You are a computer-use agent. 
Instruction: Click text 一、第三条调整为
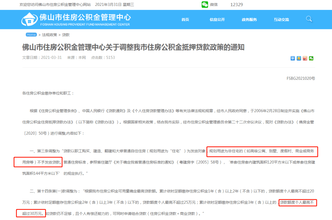pyautogui.click(x=45, y=151)
